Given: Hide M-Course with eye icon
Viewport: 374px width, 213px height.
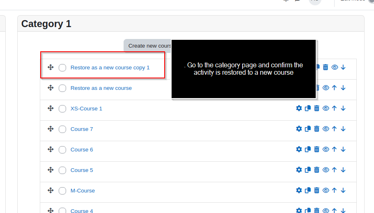Looking at the screenshot, I should [x=326, y=190].
